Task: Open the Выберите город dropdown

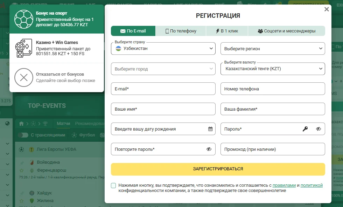Action: (x=163, y=69)
